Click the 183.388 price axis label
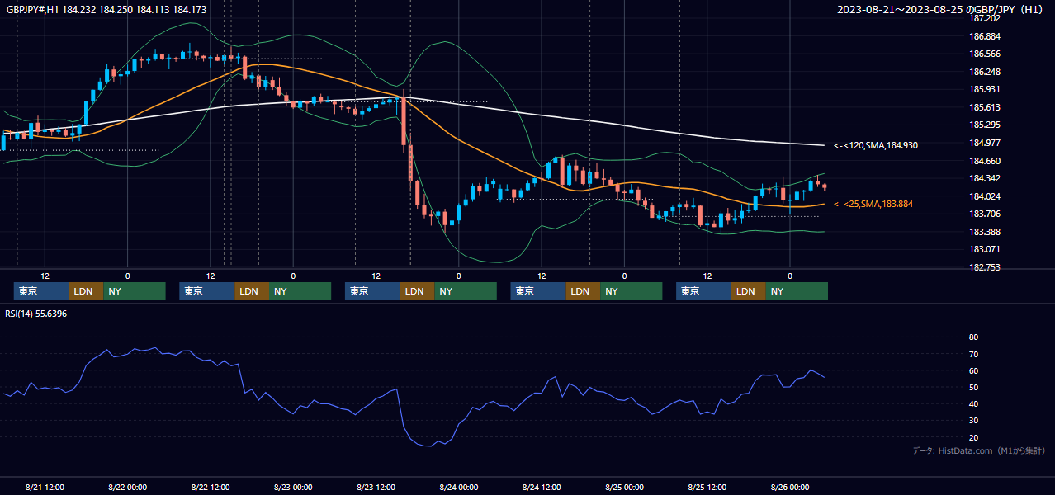The height and width of the screenshot is (495, 1055). pos(984,232)
